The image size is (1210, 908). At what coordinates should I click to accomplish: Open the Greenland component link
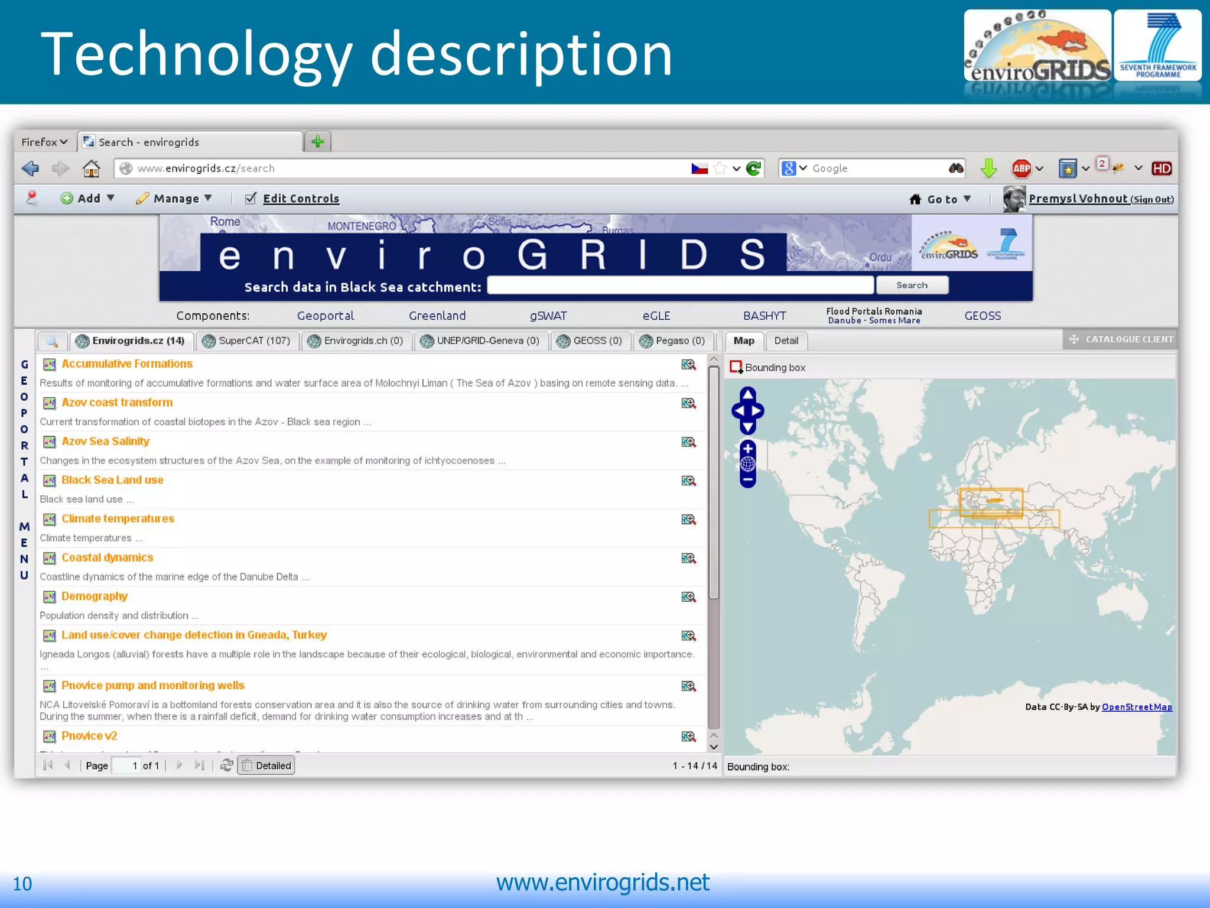click(437, 316)
